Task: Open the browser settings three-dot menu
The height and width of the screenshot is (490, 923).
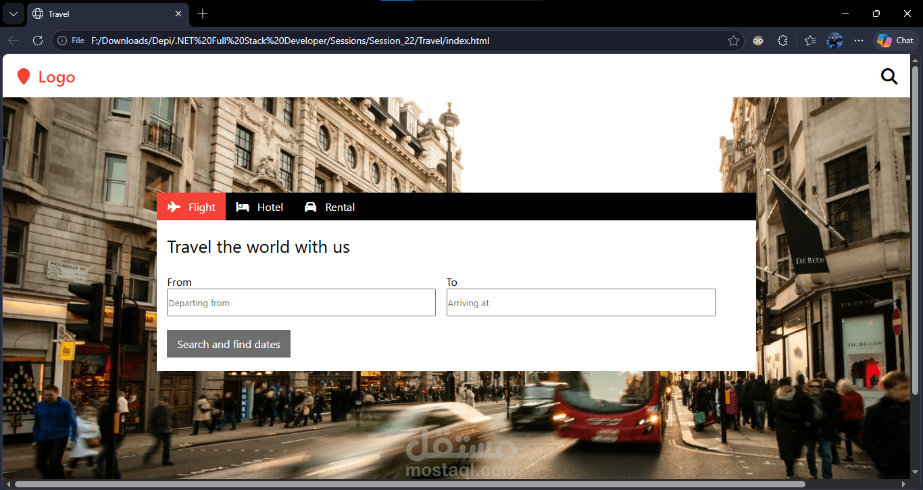Action: [x=858, y=41]
